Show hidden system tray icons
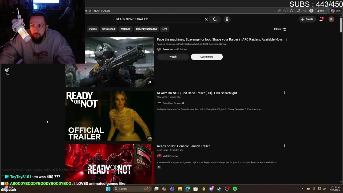The width and height of the screenshot is (343, 193). (x=303, y=189)
